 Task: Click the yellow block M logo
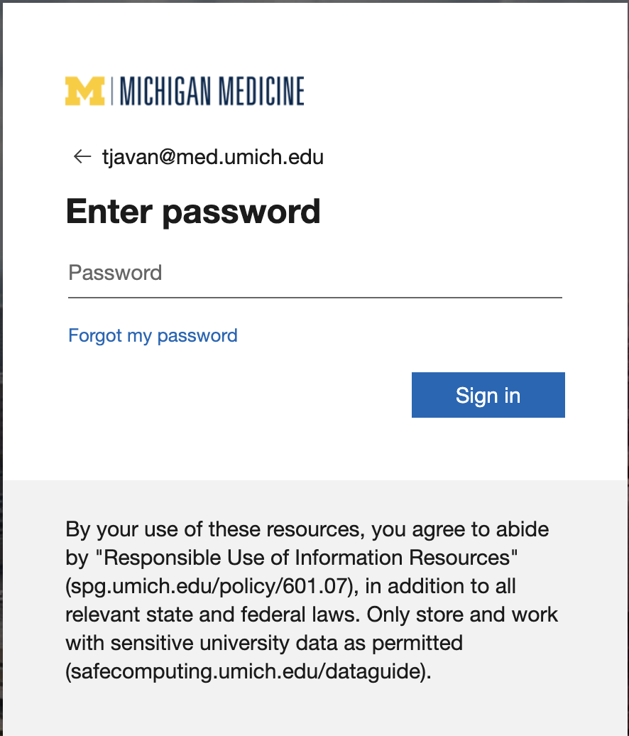click(84, 91)
